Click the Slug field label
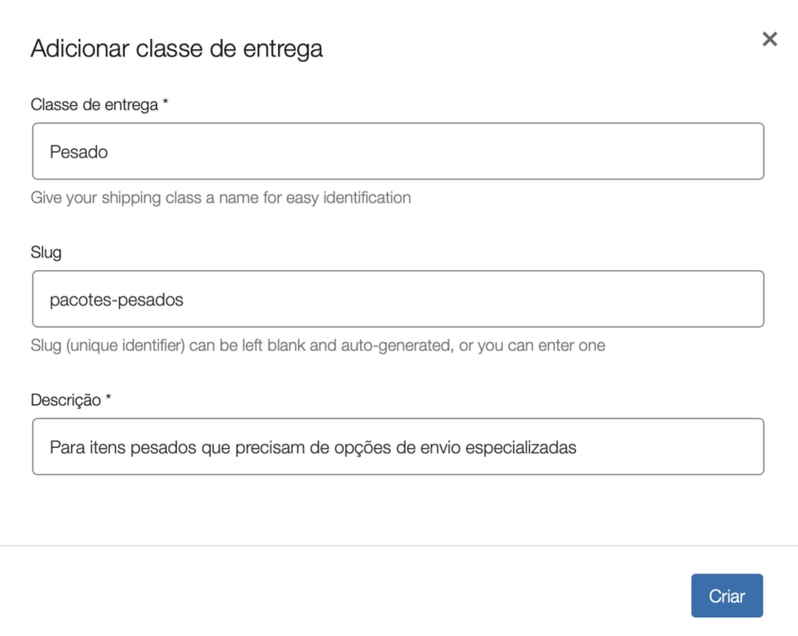798x636 pixels. click(x=45, y=252)
